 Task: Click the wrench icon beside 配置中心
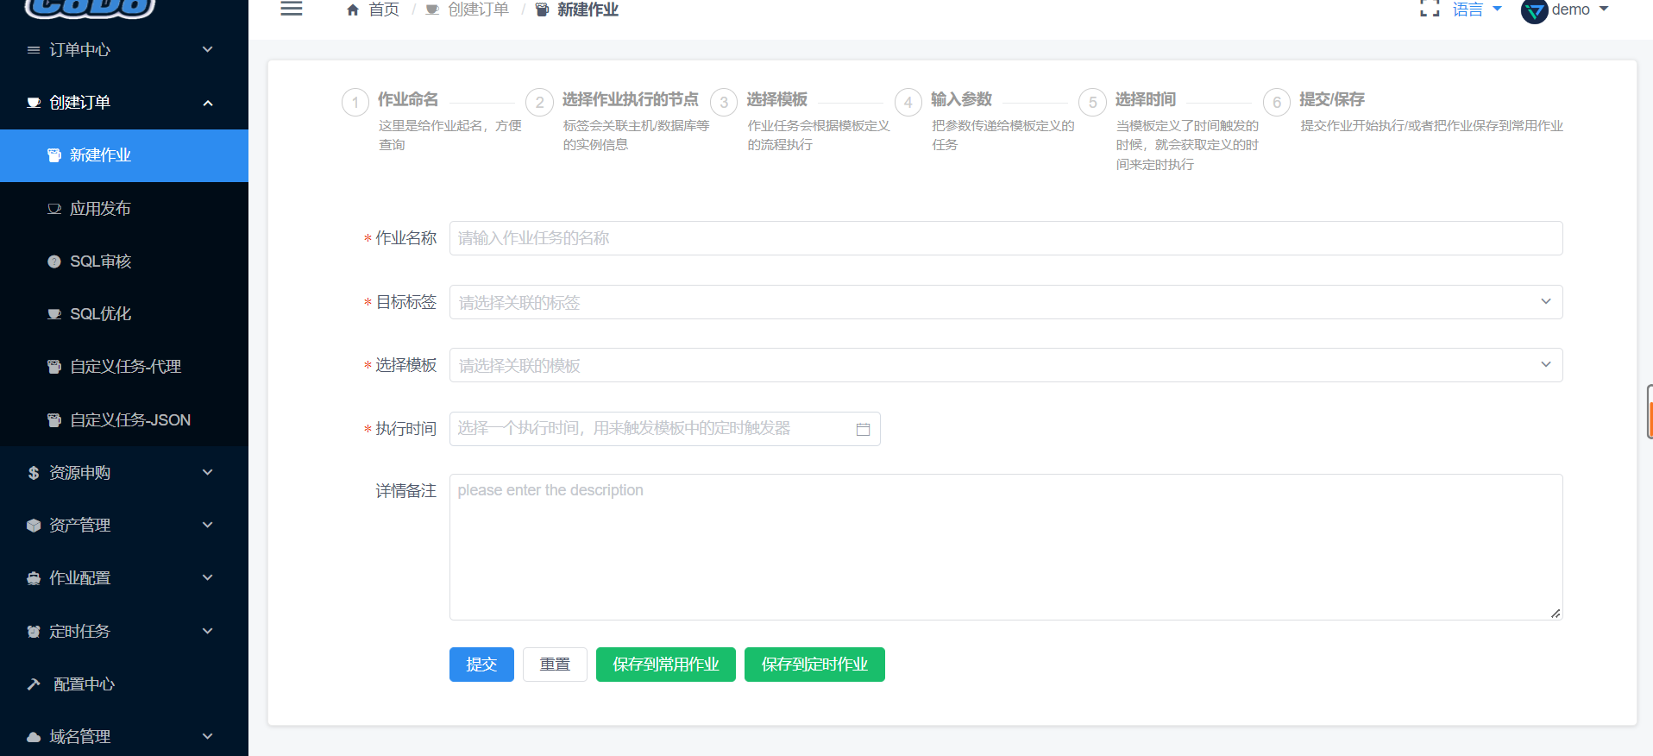(x=34, y=684)
